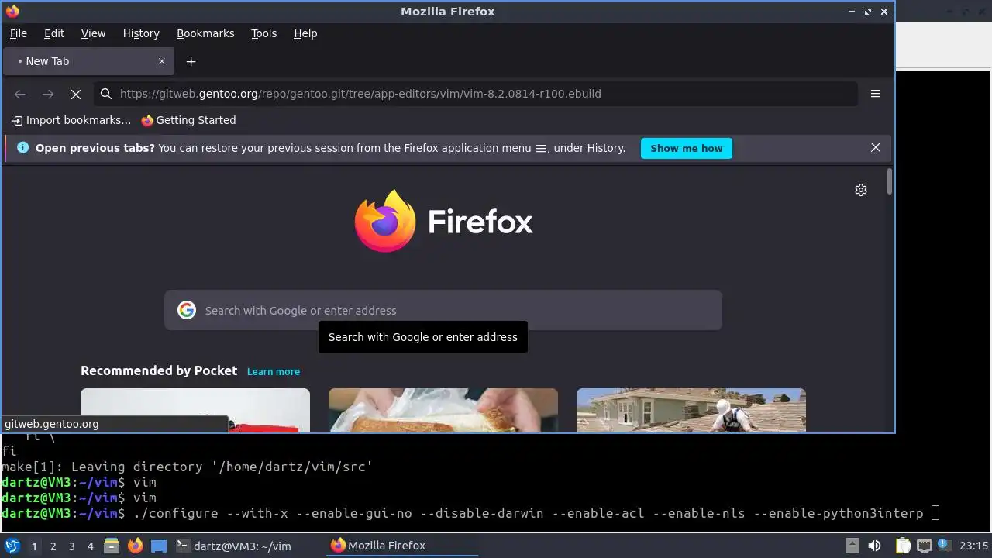Screen dimensions: 992x558
Task: Open the network connection tray icon
Action: pyautogui.click(x=923, y=546)
